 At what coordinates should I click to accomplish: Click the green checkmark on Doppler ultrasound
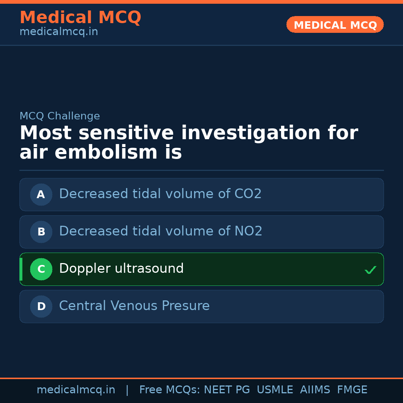tap(370, 270)
